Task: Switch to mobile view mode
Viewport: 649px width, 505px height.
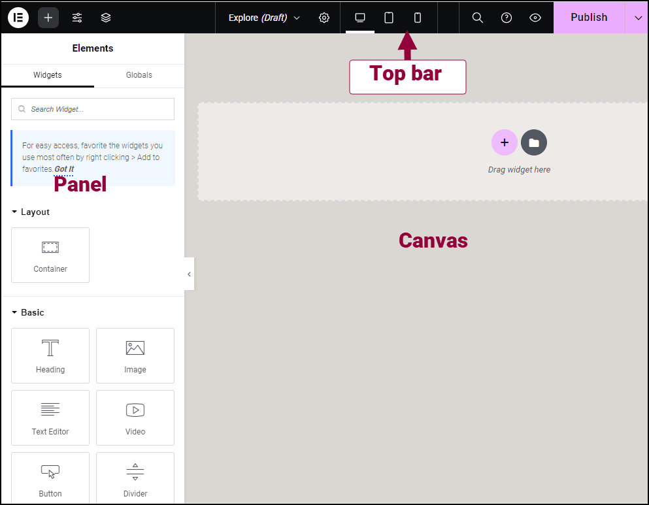Action: pyautogui.click(x=418, y=18)
